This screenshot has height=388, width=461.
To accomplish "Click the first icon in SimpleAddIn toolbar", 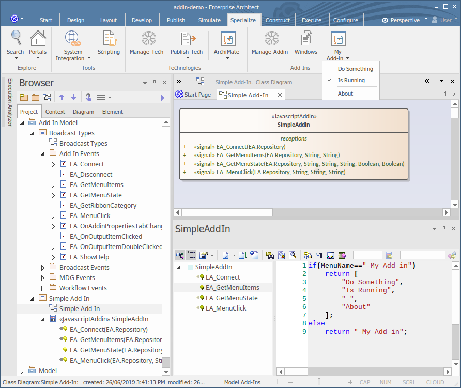I will pyautogui.click(x=180, y=255).
